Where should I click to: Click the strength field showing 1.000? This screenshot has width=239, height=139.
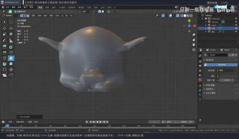click(227, 80)
